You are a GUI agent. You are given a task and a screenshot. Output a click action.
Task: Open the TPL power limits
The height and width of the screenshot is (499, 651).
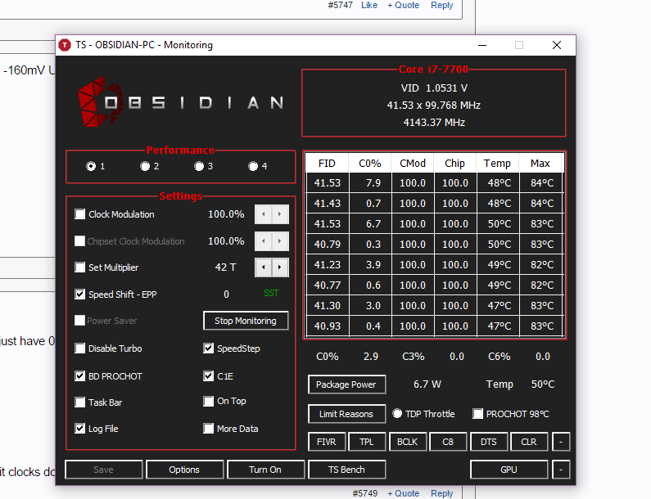tap(367, 442)
